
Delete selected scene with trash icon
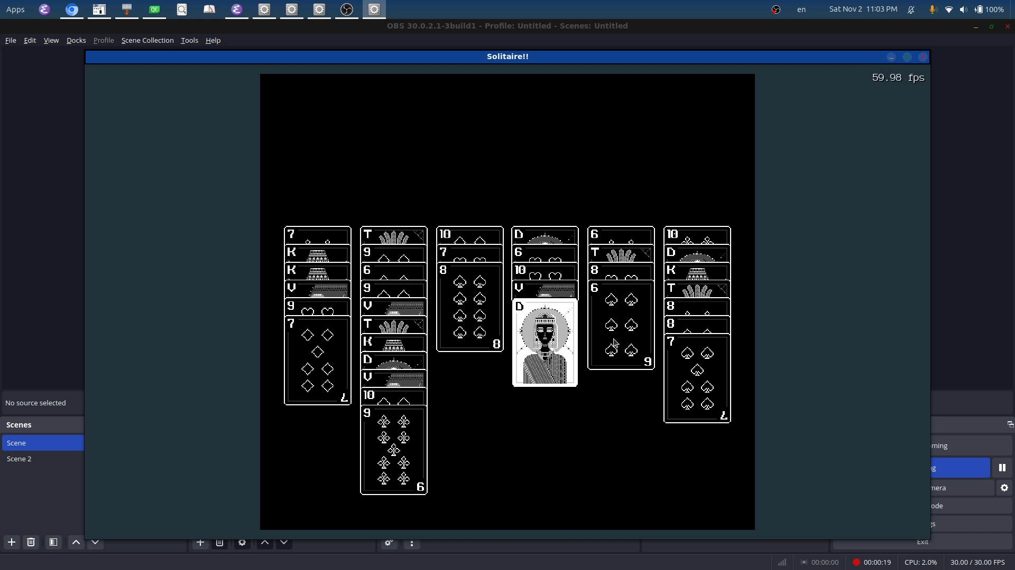(x=31, y=542)
